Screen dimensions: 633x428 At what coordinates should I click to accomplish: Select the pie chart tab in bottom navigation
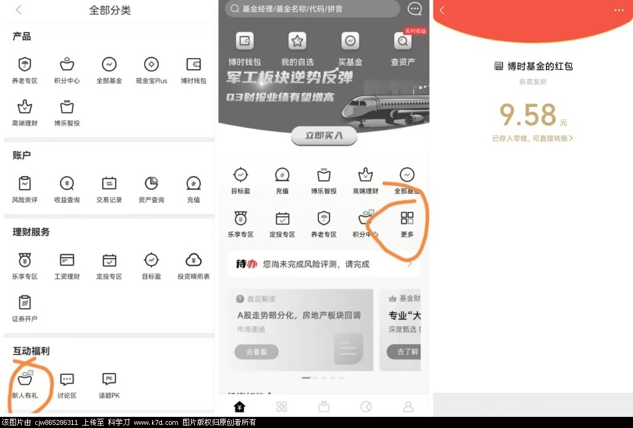click(x=366, y=406)
